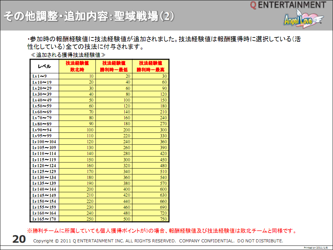Click the Lv165〜170 row label
Image resolution: width=333 pixels, height=250 pixels.
pos(44,219)
